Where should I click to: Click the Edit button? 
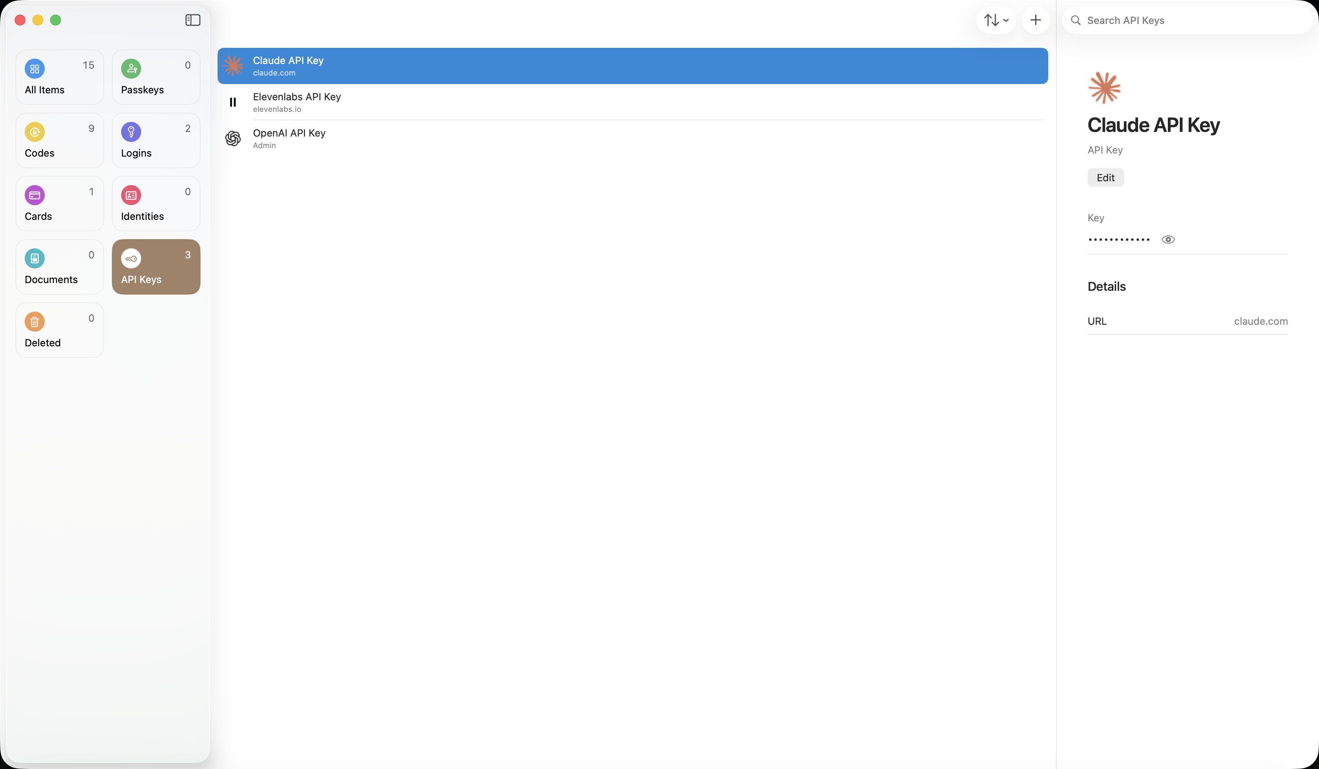(1105, 177)
